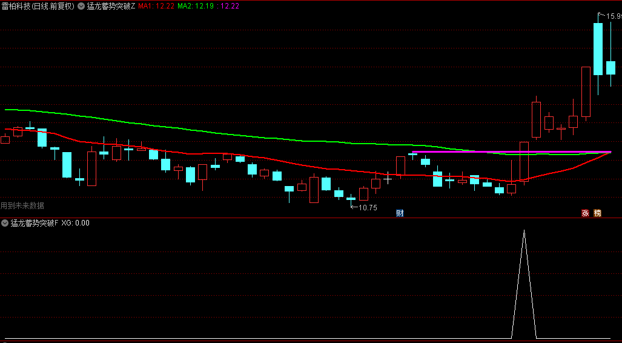The width and height of the screenshot is (622, 343).
Task: Click the 涨 marker icon
Action: click(585, 213)
